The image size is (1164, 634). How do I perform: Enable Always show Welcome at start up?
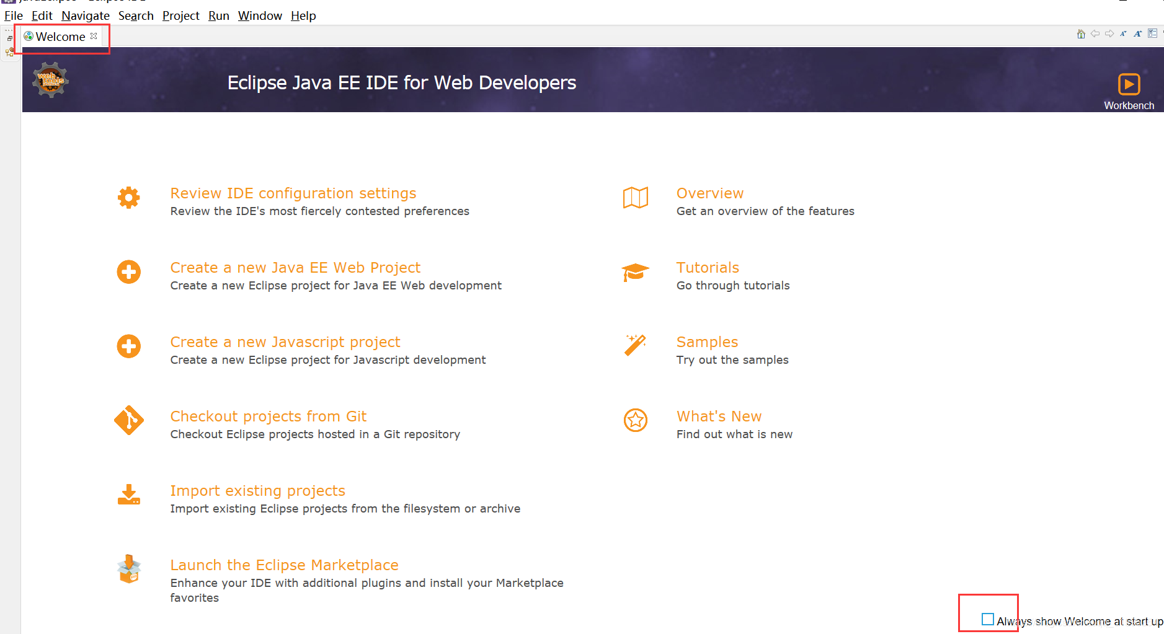click(x=988, y=619)
